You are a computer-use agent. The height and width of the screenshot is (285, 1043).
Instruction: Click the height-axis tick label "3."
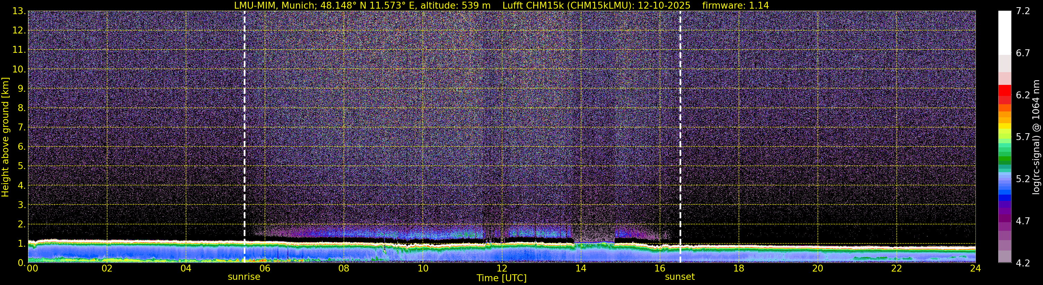pyautogui.click(x=22, y=205)
